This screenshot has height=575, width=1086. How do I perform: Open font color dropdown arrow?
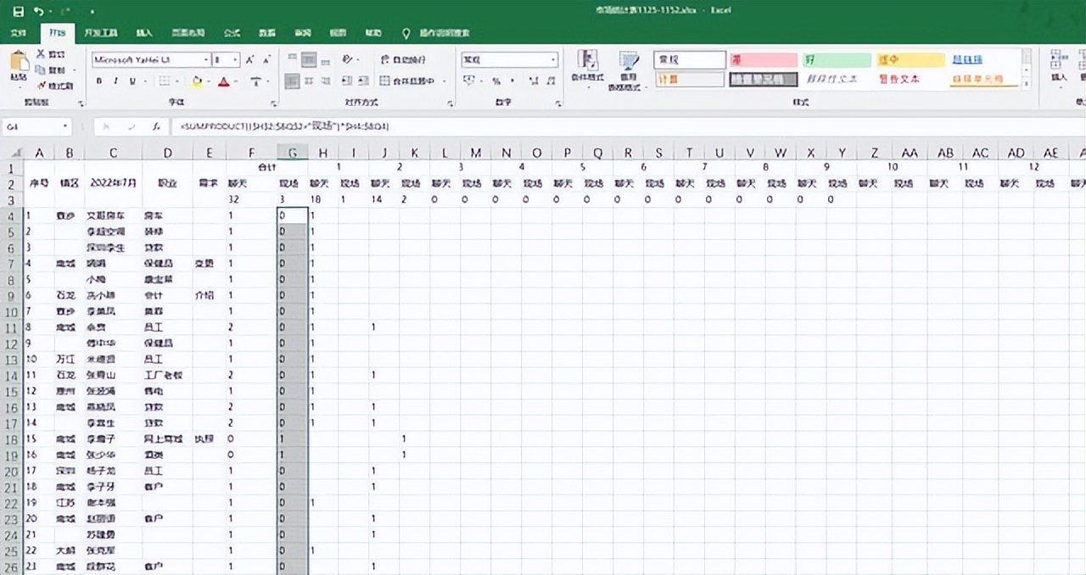(x=236, y=81)
